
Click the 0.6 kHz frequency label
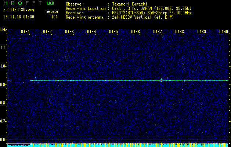click(x=3, y=140)
